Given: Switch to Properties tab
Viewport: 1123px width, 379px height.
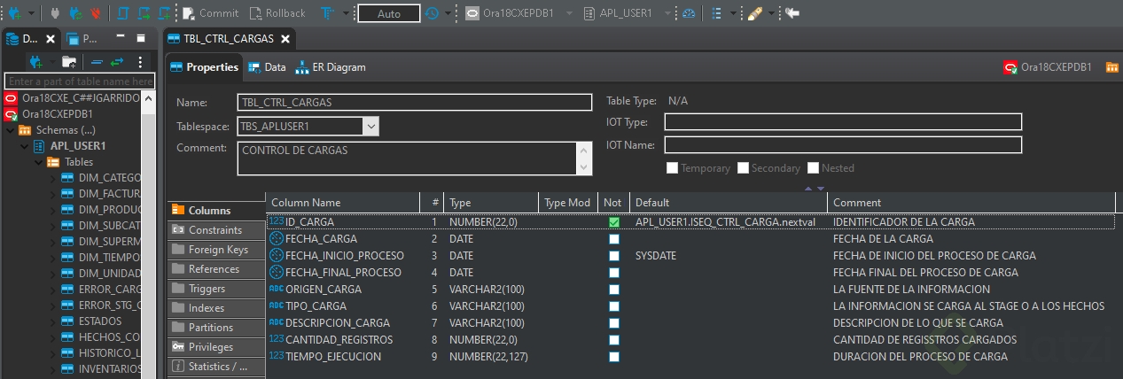Looking at the screenshot, I should coord(205,67).
